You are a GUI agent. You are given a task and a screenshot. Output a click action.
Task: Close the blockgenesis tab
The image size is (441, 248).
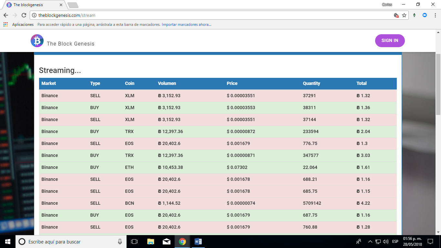point(61,5)
